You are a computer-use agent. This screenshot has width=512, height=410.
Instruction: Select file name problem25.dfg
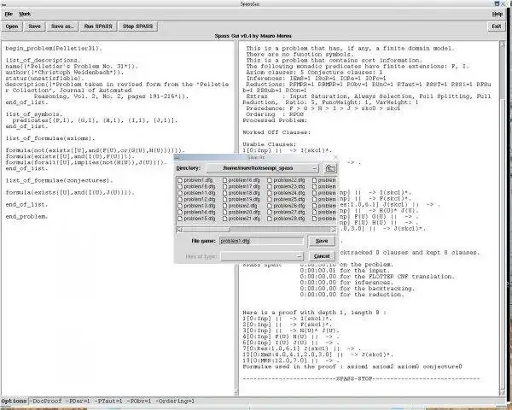pos(289,199)
